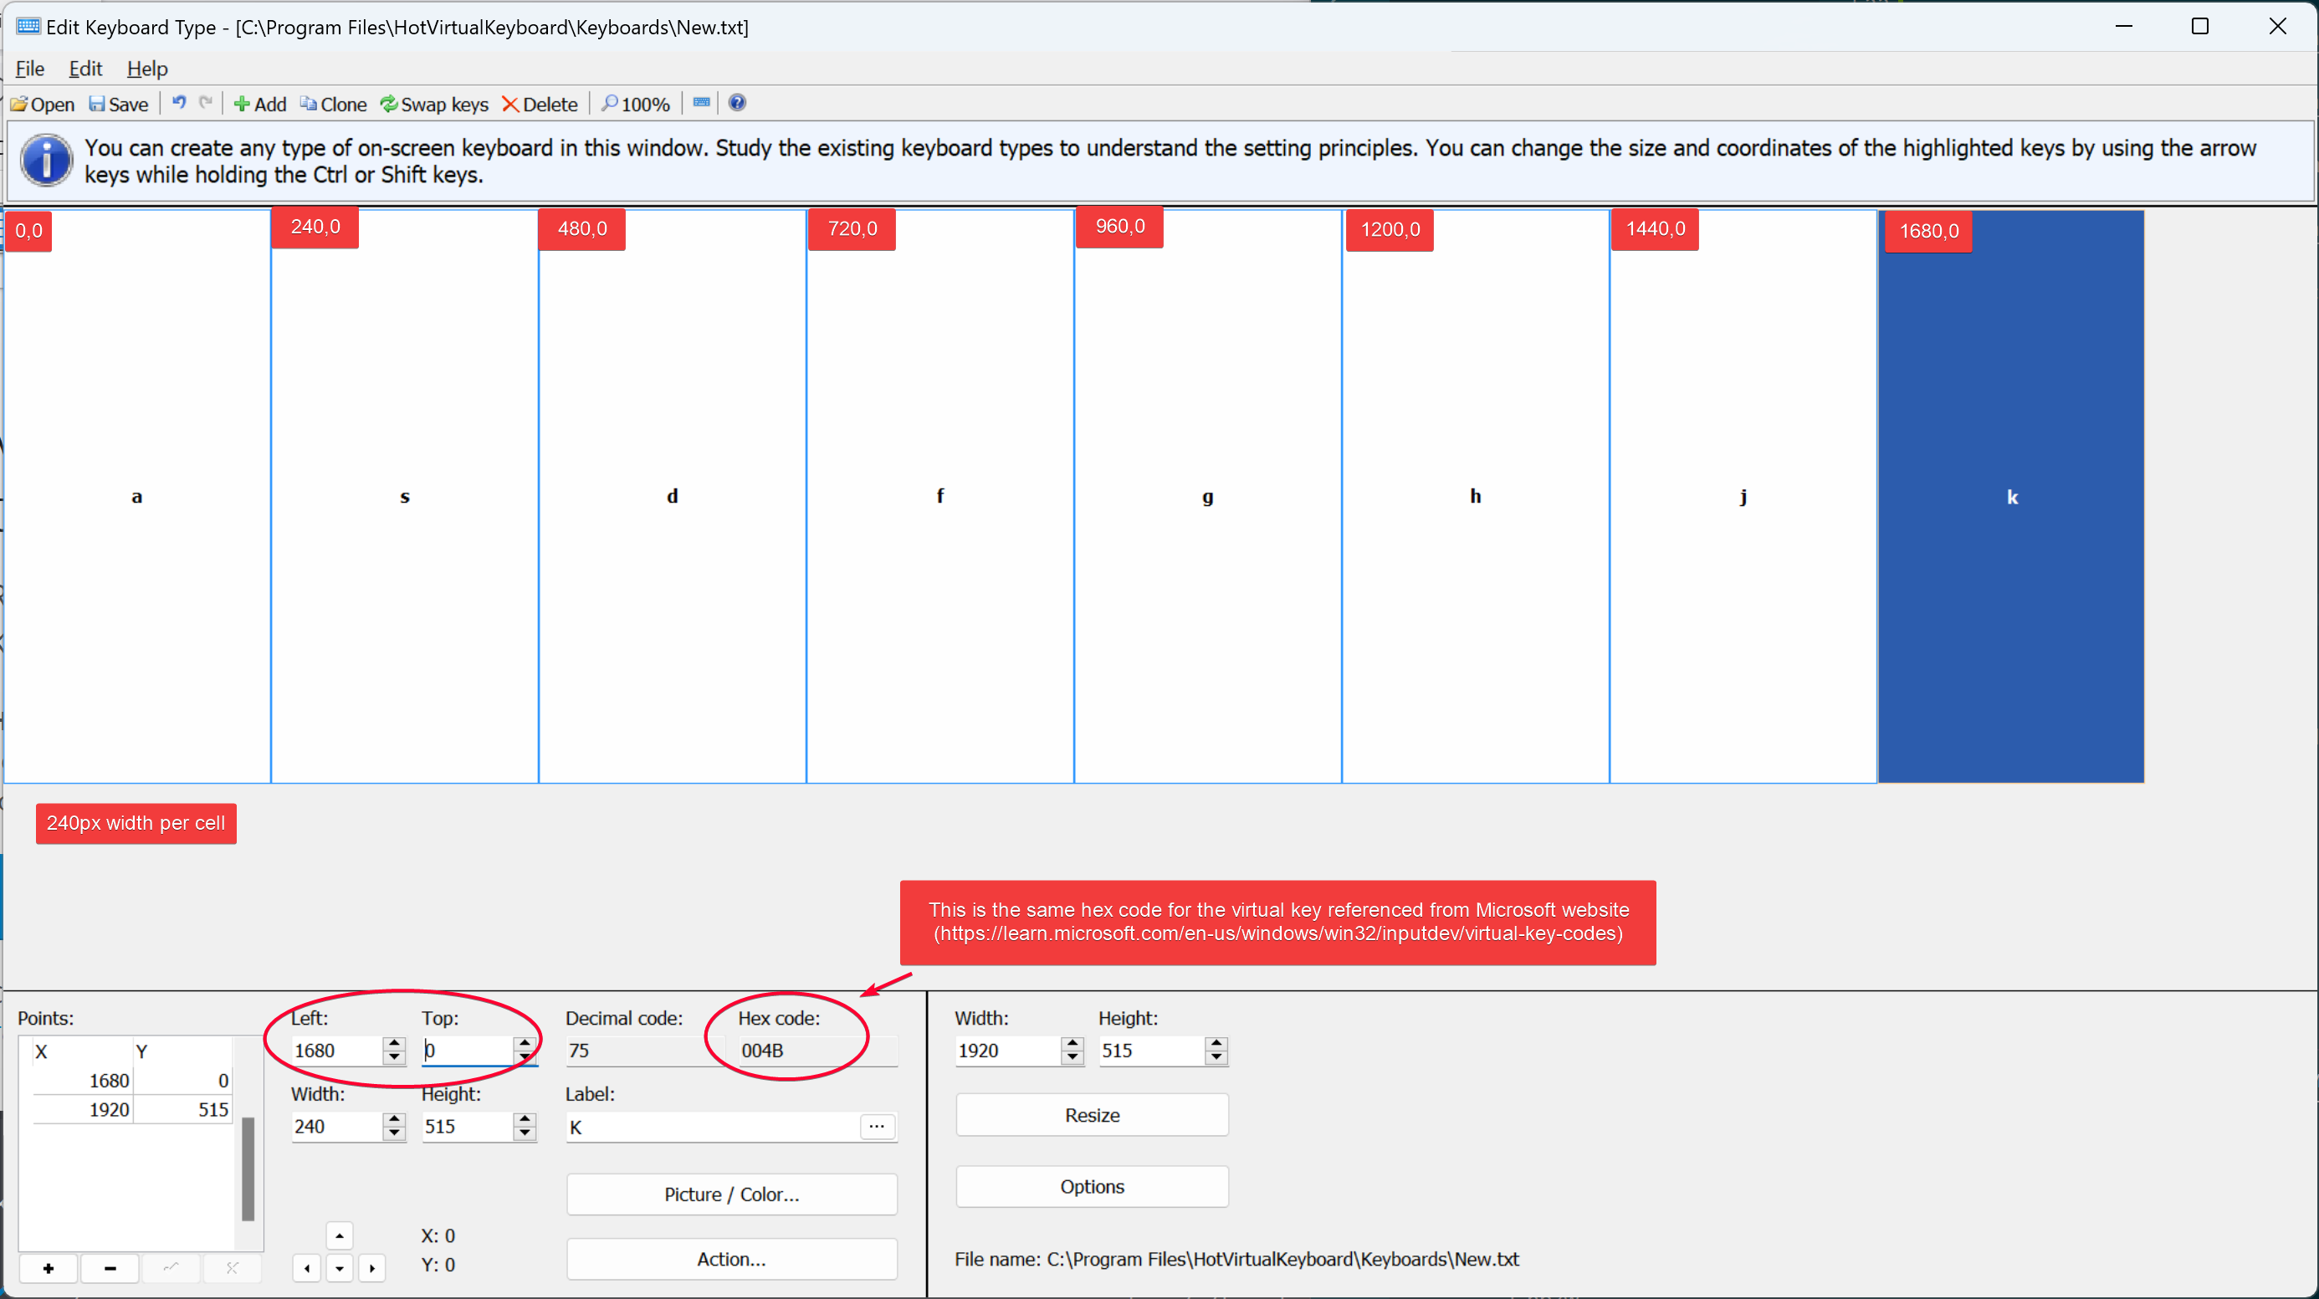
Task: Click the blue keyboard preview icon
Action: point(701,103)
